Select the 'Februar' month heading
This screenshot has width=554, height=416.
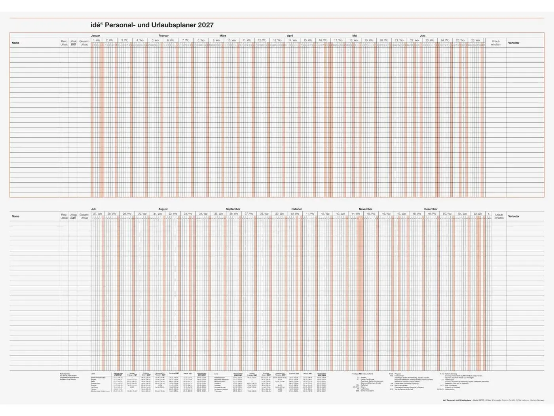click(x=163, y=36)
